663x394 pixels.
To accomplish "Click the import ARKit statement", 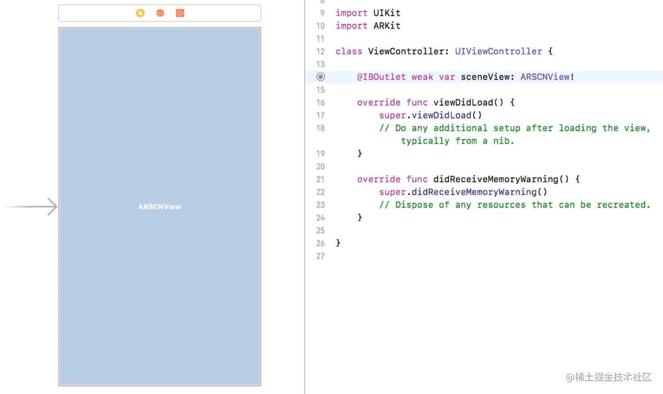I will click(368, 26).
